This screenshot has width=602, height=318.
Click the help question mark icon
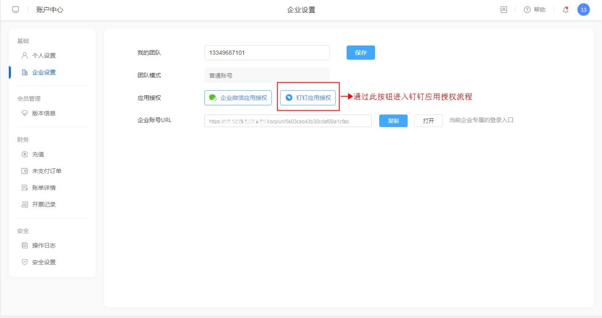527,10
